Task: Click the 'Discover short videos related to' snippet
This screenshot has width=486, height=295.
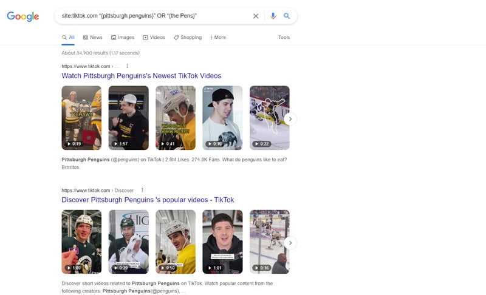Action: tap(96, 283)
